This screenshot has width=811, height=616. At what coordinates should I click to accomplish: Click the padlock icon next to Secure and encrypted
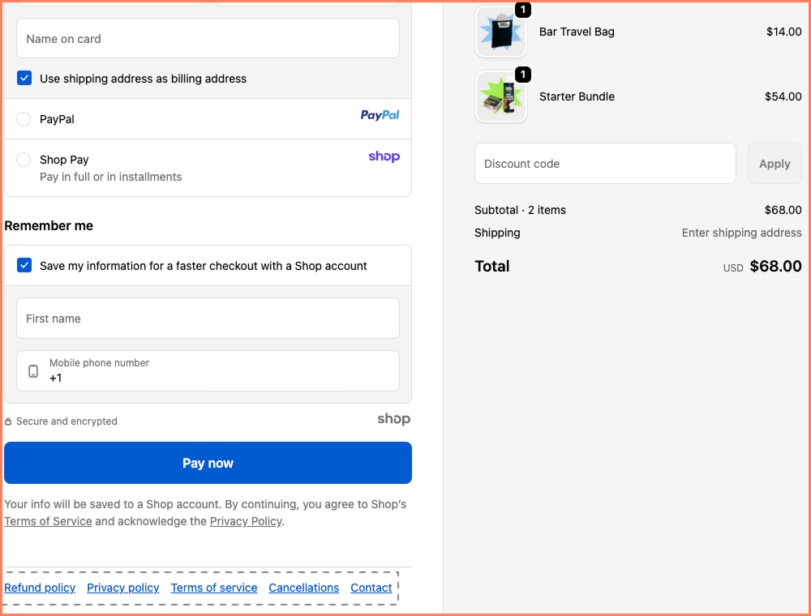9,421
